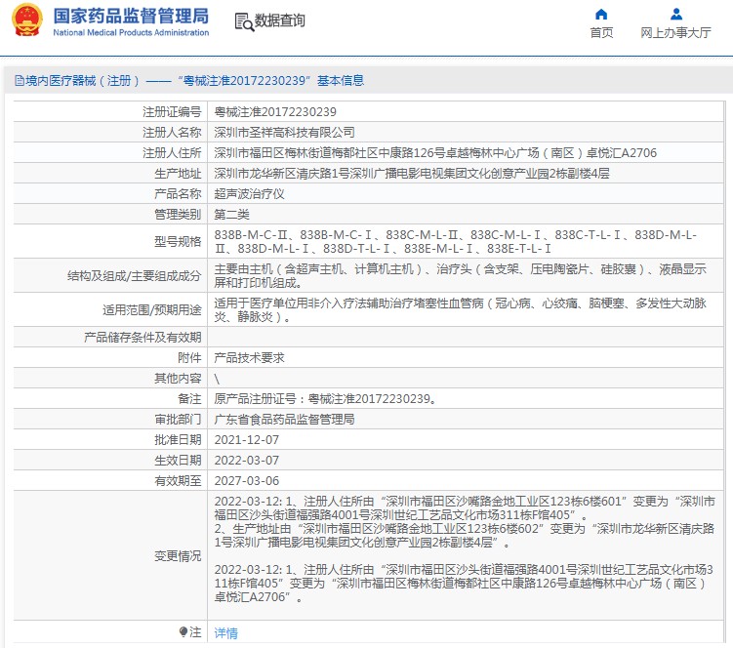Viewport: 733px width, 648px height.
Task: Click the 型号规格 row label
Action: [x=178, y=242]
